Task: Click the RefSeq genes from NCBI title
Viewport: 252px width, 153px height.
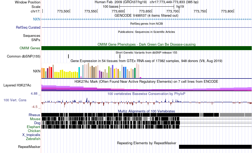Action: [147, 24]
